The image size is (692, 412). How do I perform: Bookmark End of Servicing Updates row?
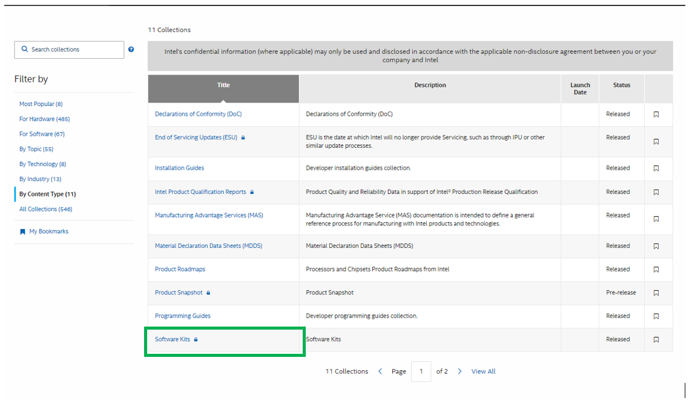[656, 142]
